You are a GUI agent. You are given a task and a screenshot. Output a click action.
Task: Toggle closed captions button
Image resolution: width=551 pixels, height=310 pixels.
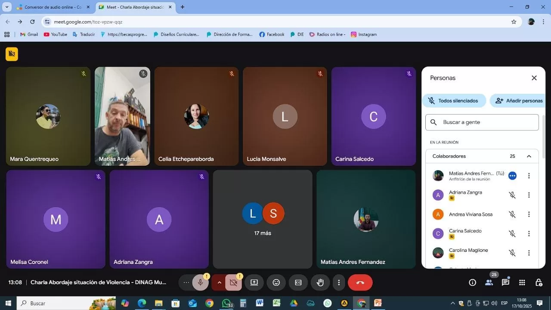coord(298,282)
